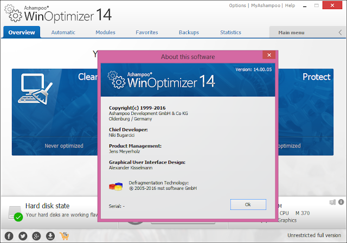
Task: Click the Jens Meyerholz name
Action: click(124, 151)
